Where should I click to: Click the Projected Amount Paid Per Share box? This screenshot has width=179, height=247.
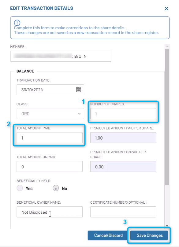pos(123,138)
